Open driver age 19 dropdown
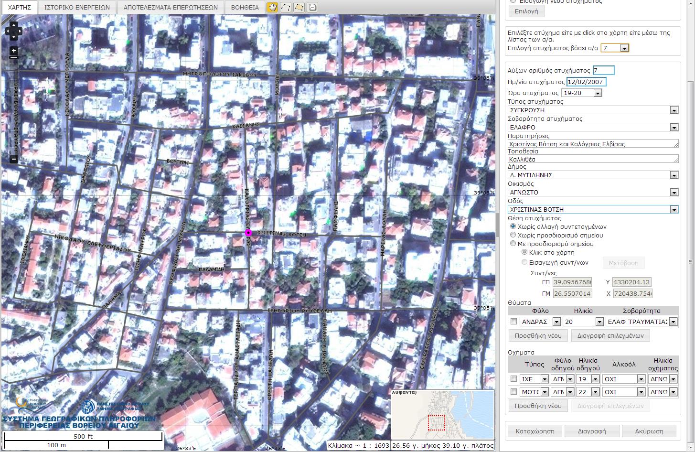This screenshot has height=452, width=695. [x=588, y=379]
